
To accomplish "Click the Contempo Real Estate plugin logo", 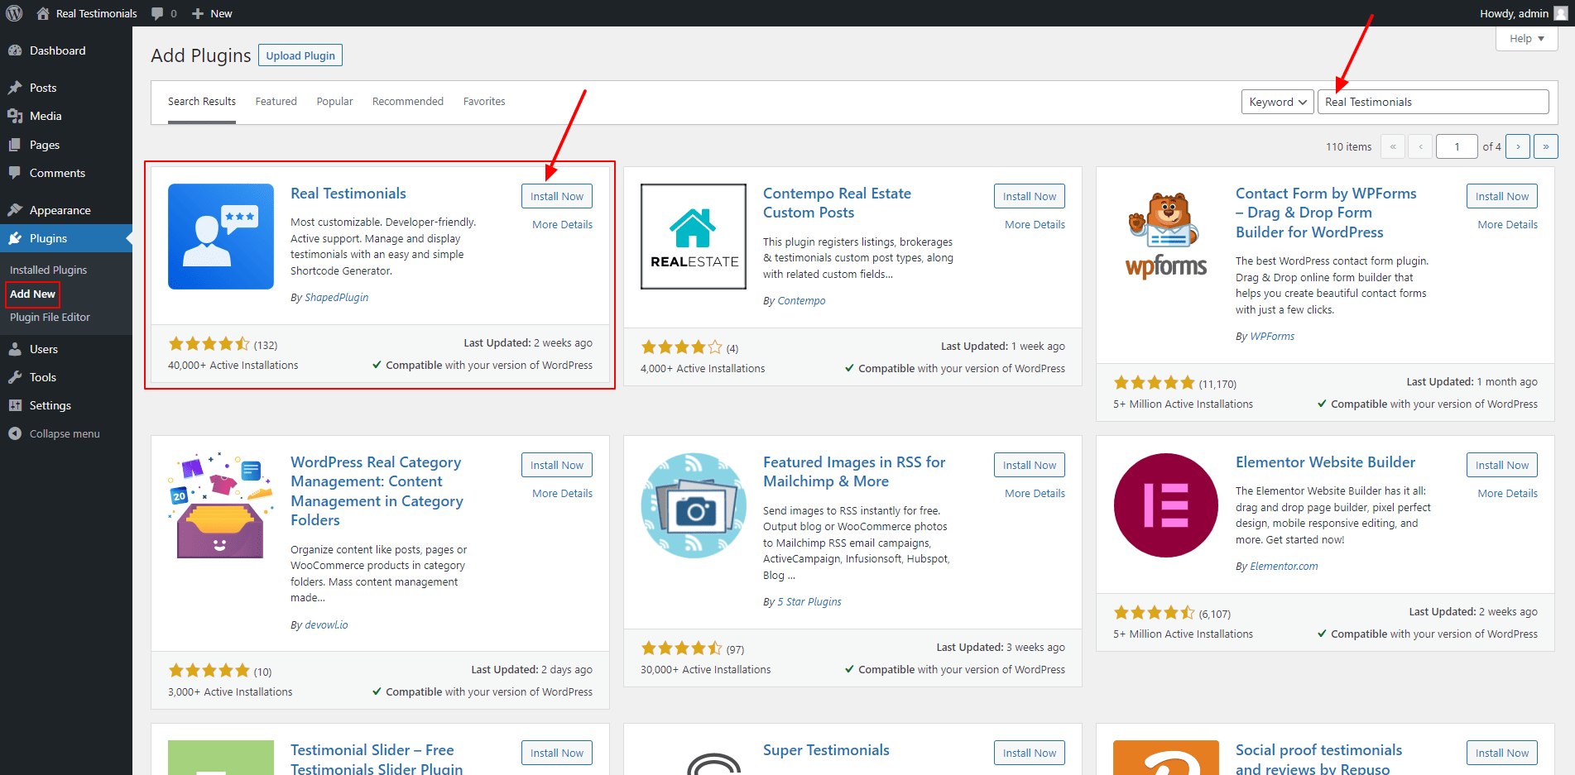I will (694, 237).
